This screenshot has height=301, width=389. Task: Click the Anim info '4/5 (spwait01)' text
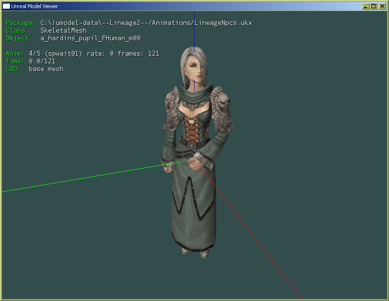pos(55,54)
